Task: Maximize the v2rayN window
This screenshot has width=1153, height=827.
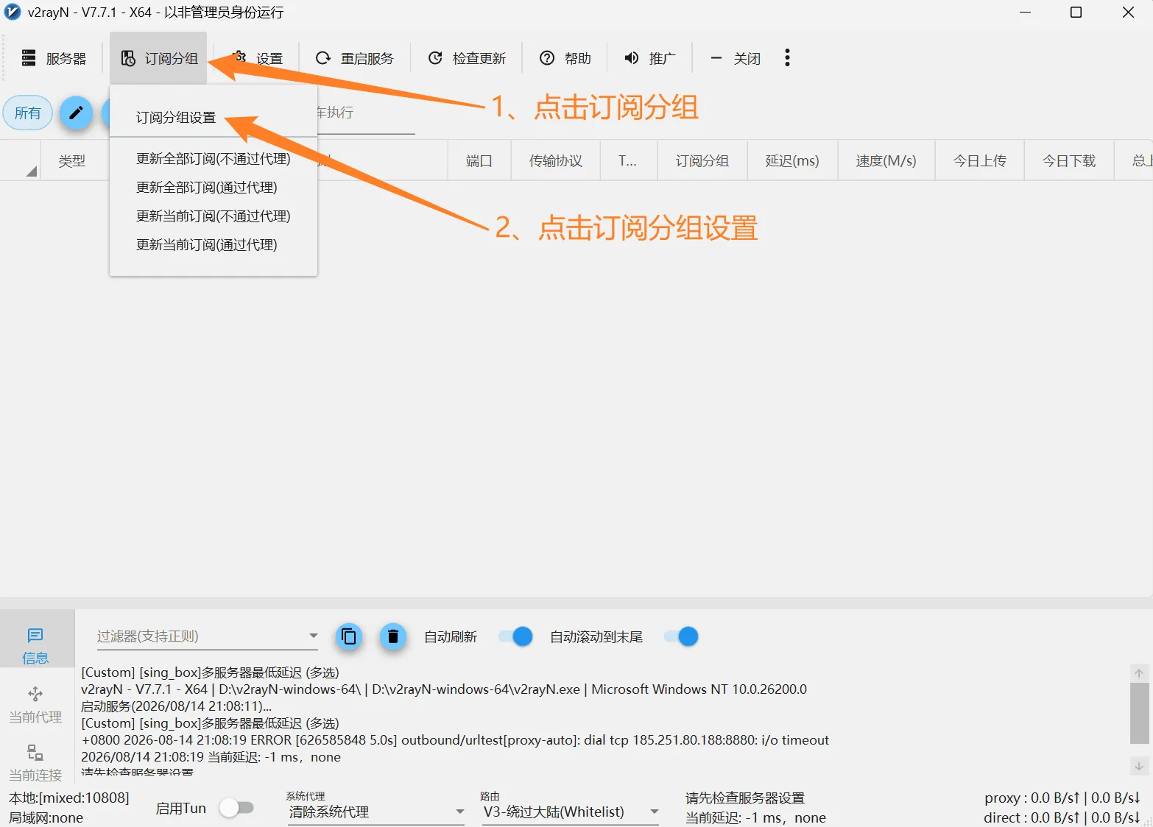Action: (1076, 13)
